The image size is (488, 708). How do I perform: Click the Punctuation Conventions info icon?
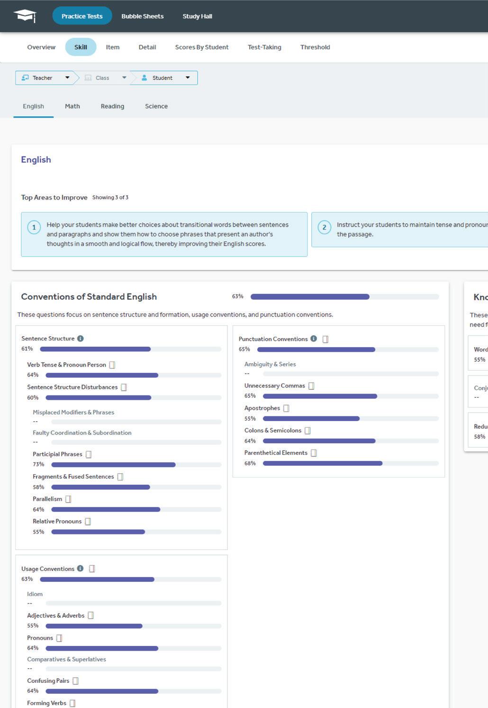pyautogui.click(x=314, y=339)
